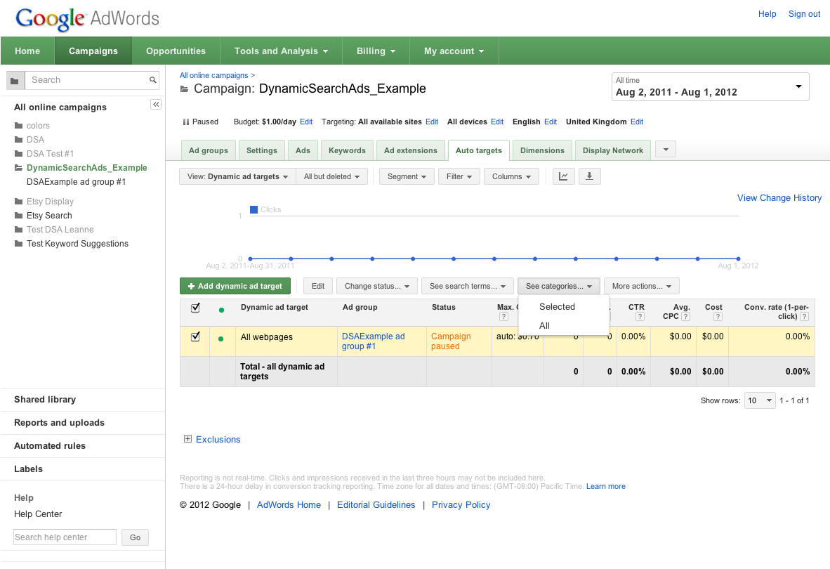Click the CTR help question mark
Screen dimensions: 830x569
[x=640, y=317]
